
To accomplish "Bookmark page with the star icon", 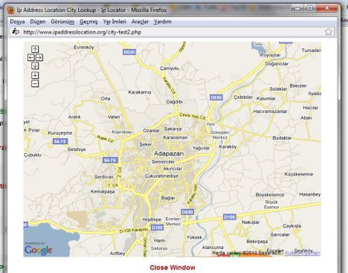I will click(329, 32).
